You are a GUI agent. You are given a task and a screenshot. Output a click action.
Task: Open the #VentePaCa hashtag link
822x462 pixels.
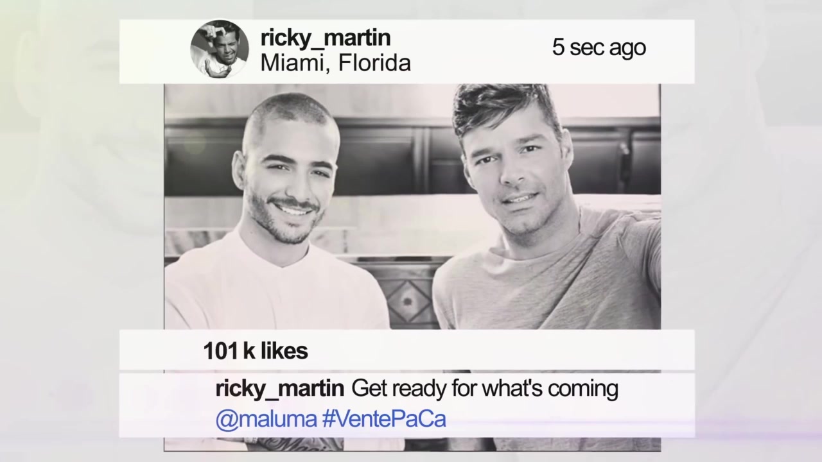coord(383,420)
